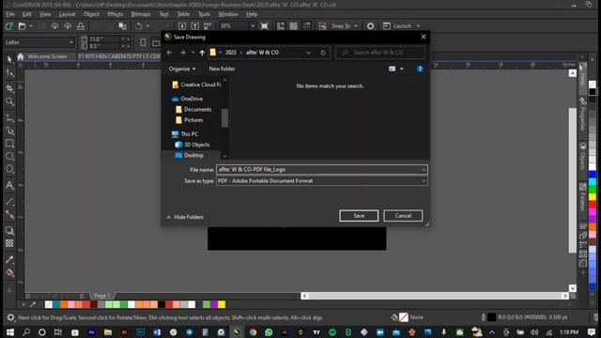Expand the Launch dropdown

coord(418,26)
